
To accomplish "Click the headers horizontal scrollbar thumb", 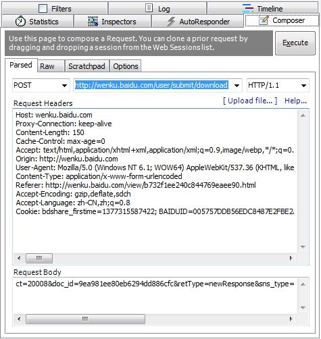I will (x=39, y=258).
